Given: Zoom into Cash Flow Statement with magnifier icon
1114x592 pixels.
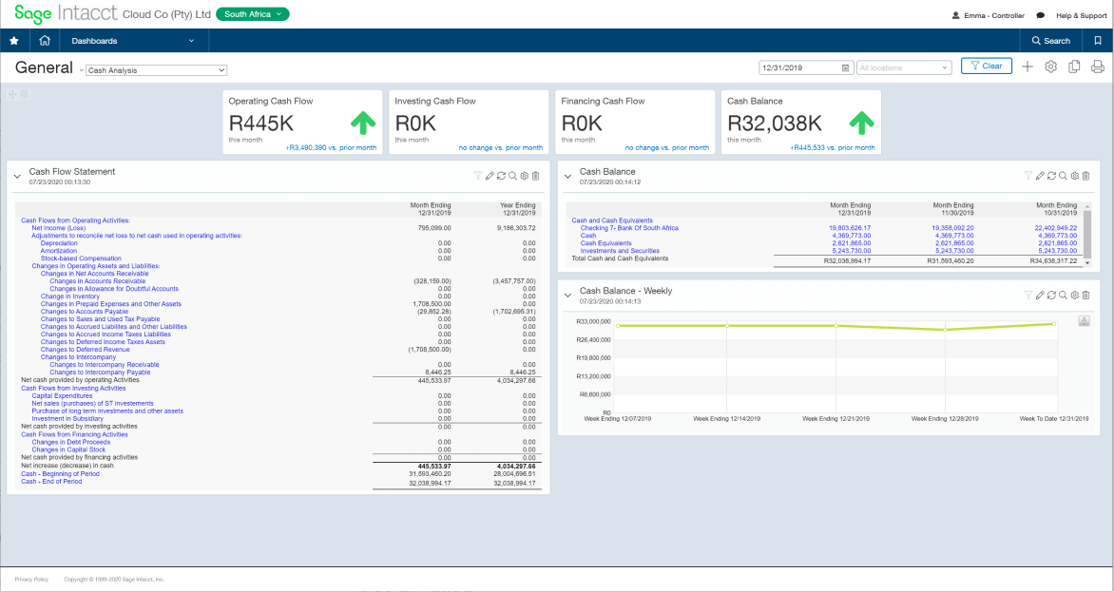Looking at the screenshot, I should [x=512, y=176].
